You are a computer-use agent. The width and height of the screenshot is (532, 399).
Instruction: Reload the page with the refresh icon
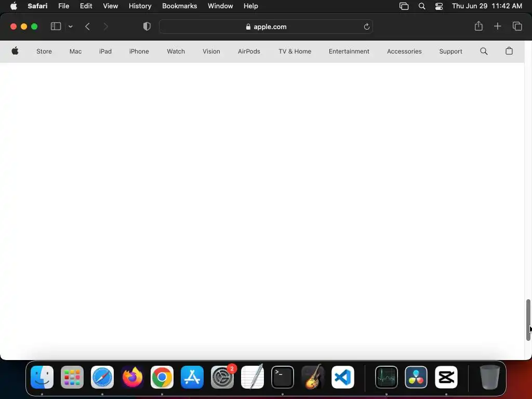(x=366, y=27)
